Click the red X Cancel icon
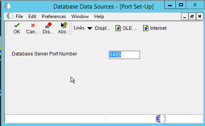Viewport: 205px width, 126px height. click(x=33, y=25)
